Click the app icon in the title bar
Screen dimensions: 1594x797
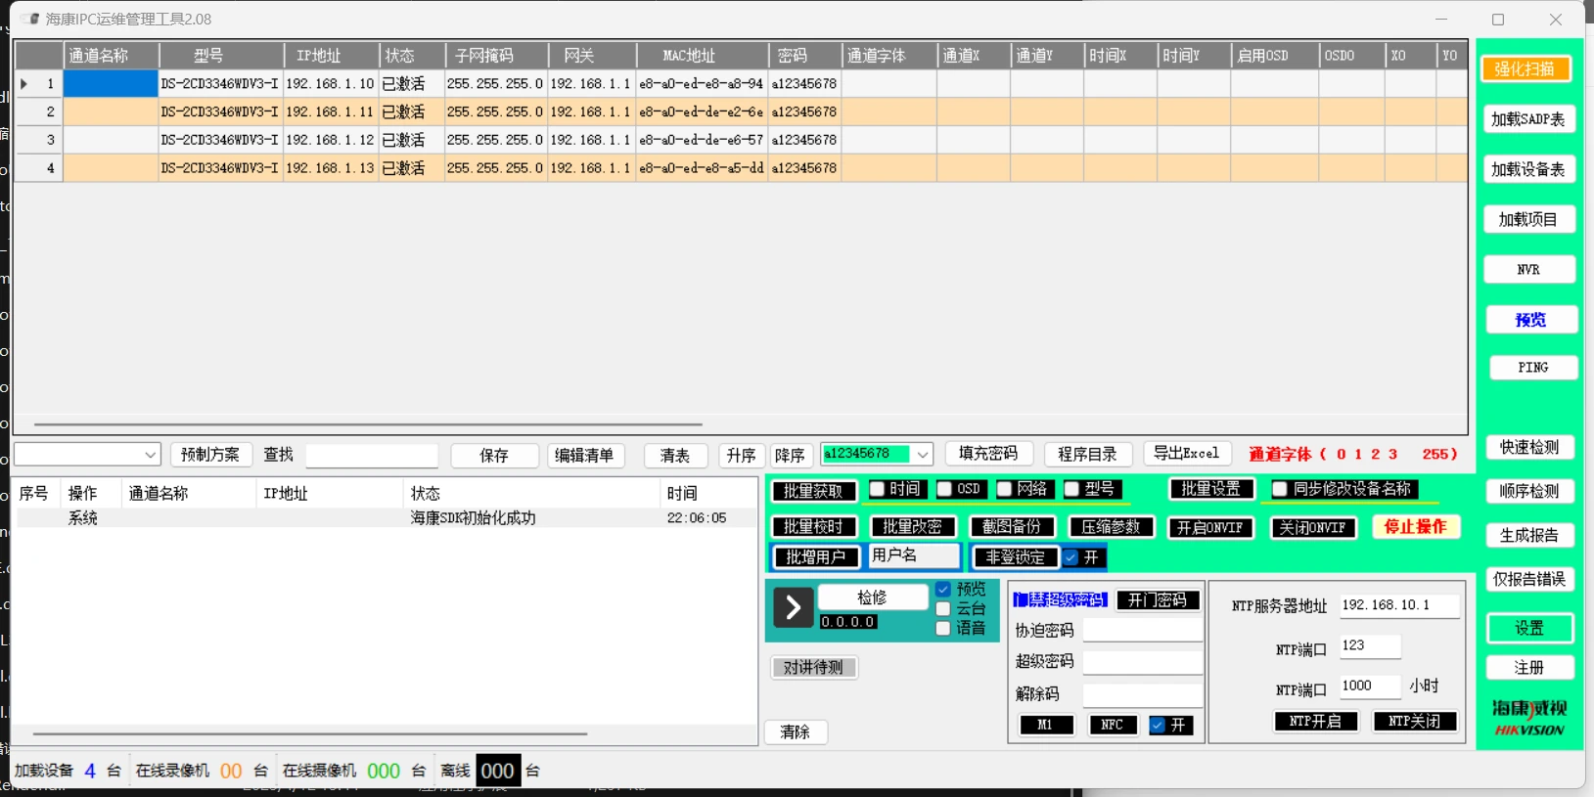click(31, 19)
